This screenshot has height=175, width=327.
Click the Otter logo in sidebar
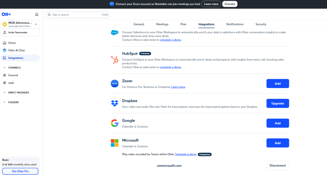point(6,14)
